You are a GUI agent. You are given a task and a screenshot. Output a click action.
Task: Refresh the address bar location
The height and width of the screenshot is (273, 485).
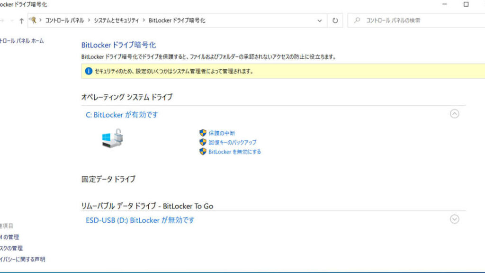click(x=335, y=20)
